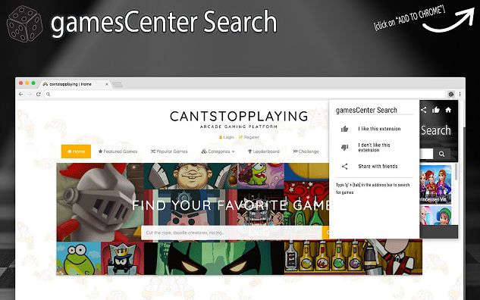Open a new tab next to cantstopplaying
Screen dimensions: 480x300
[x=117, y=84]
